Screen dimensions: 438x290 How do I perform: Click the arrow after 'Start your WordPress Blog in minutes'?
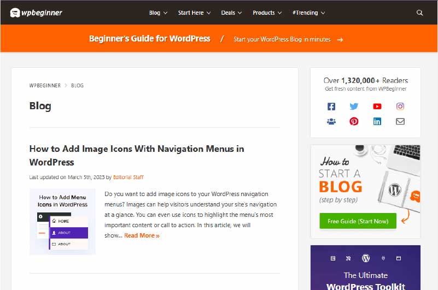pos(340,40)
